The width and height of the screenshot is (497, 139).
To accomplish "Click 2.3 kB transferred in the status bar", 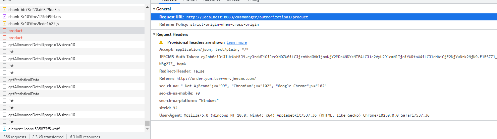I will [x=48, y=137].
